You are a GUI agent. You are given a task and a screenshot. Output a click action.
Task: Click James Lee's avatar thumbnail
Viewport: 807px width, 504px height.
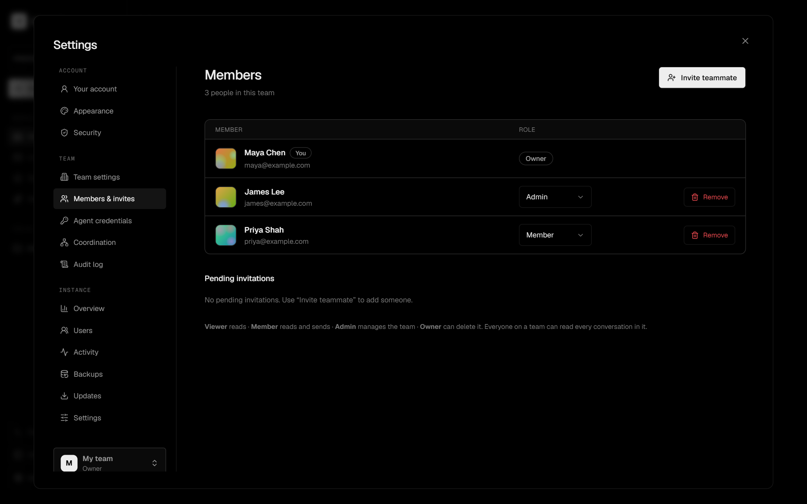(x=226, y=197)
